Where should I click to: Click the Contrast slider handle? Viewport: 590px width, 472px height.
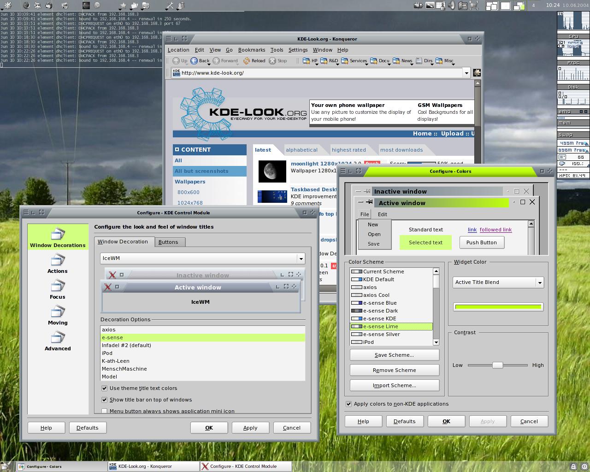click(x=497, y=365)
